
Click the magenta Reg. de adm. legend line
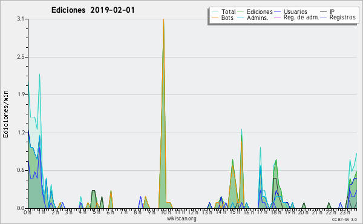[x=277, y=18]
